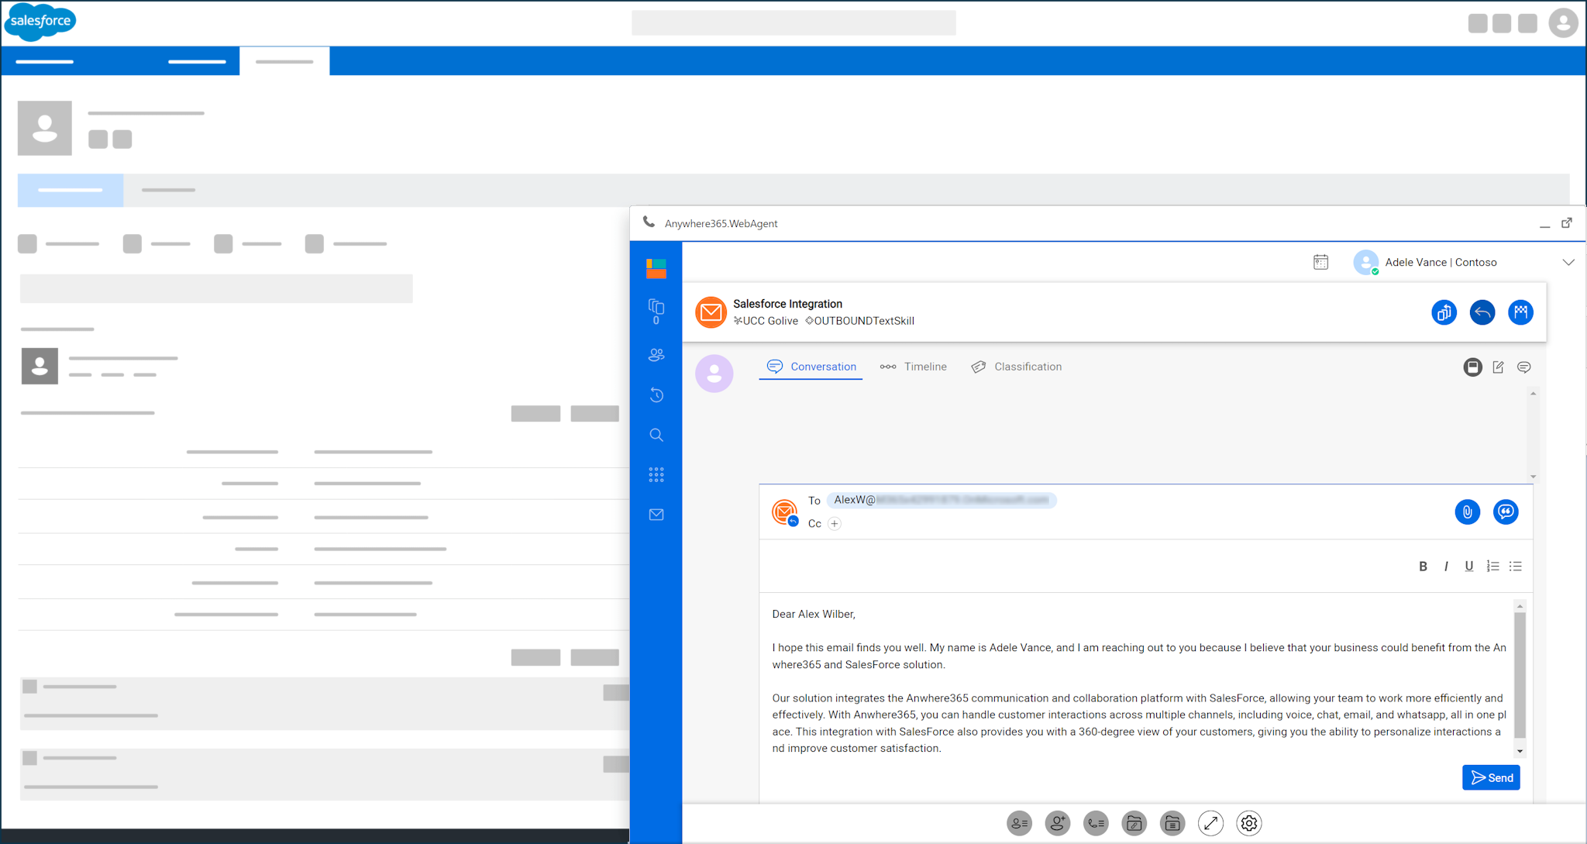This screenshot has width=1587, height=844.
Task: Click the phone call list icon in footer
Action: [1096, 823]
